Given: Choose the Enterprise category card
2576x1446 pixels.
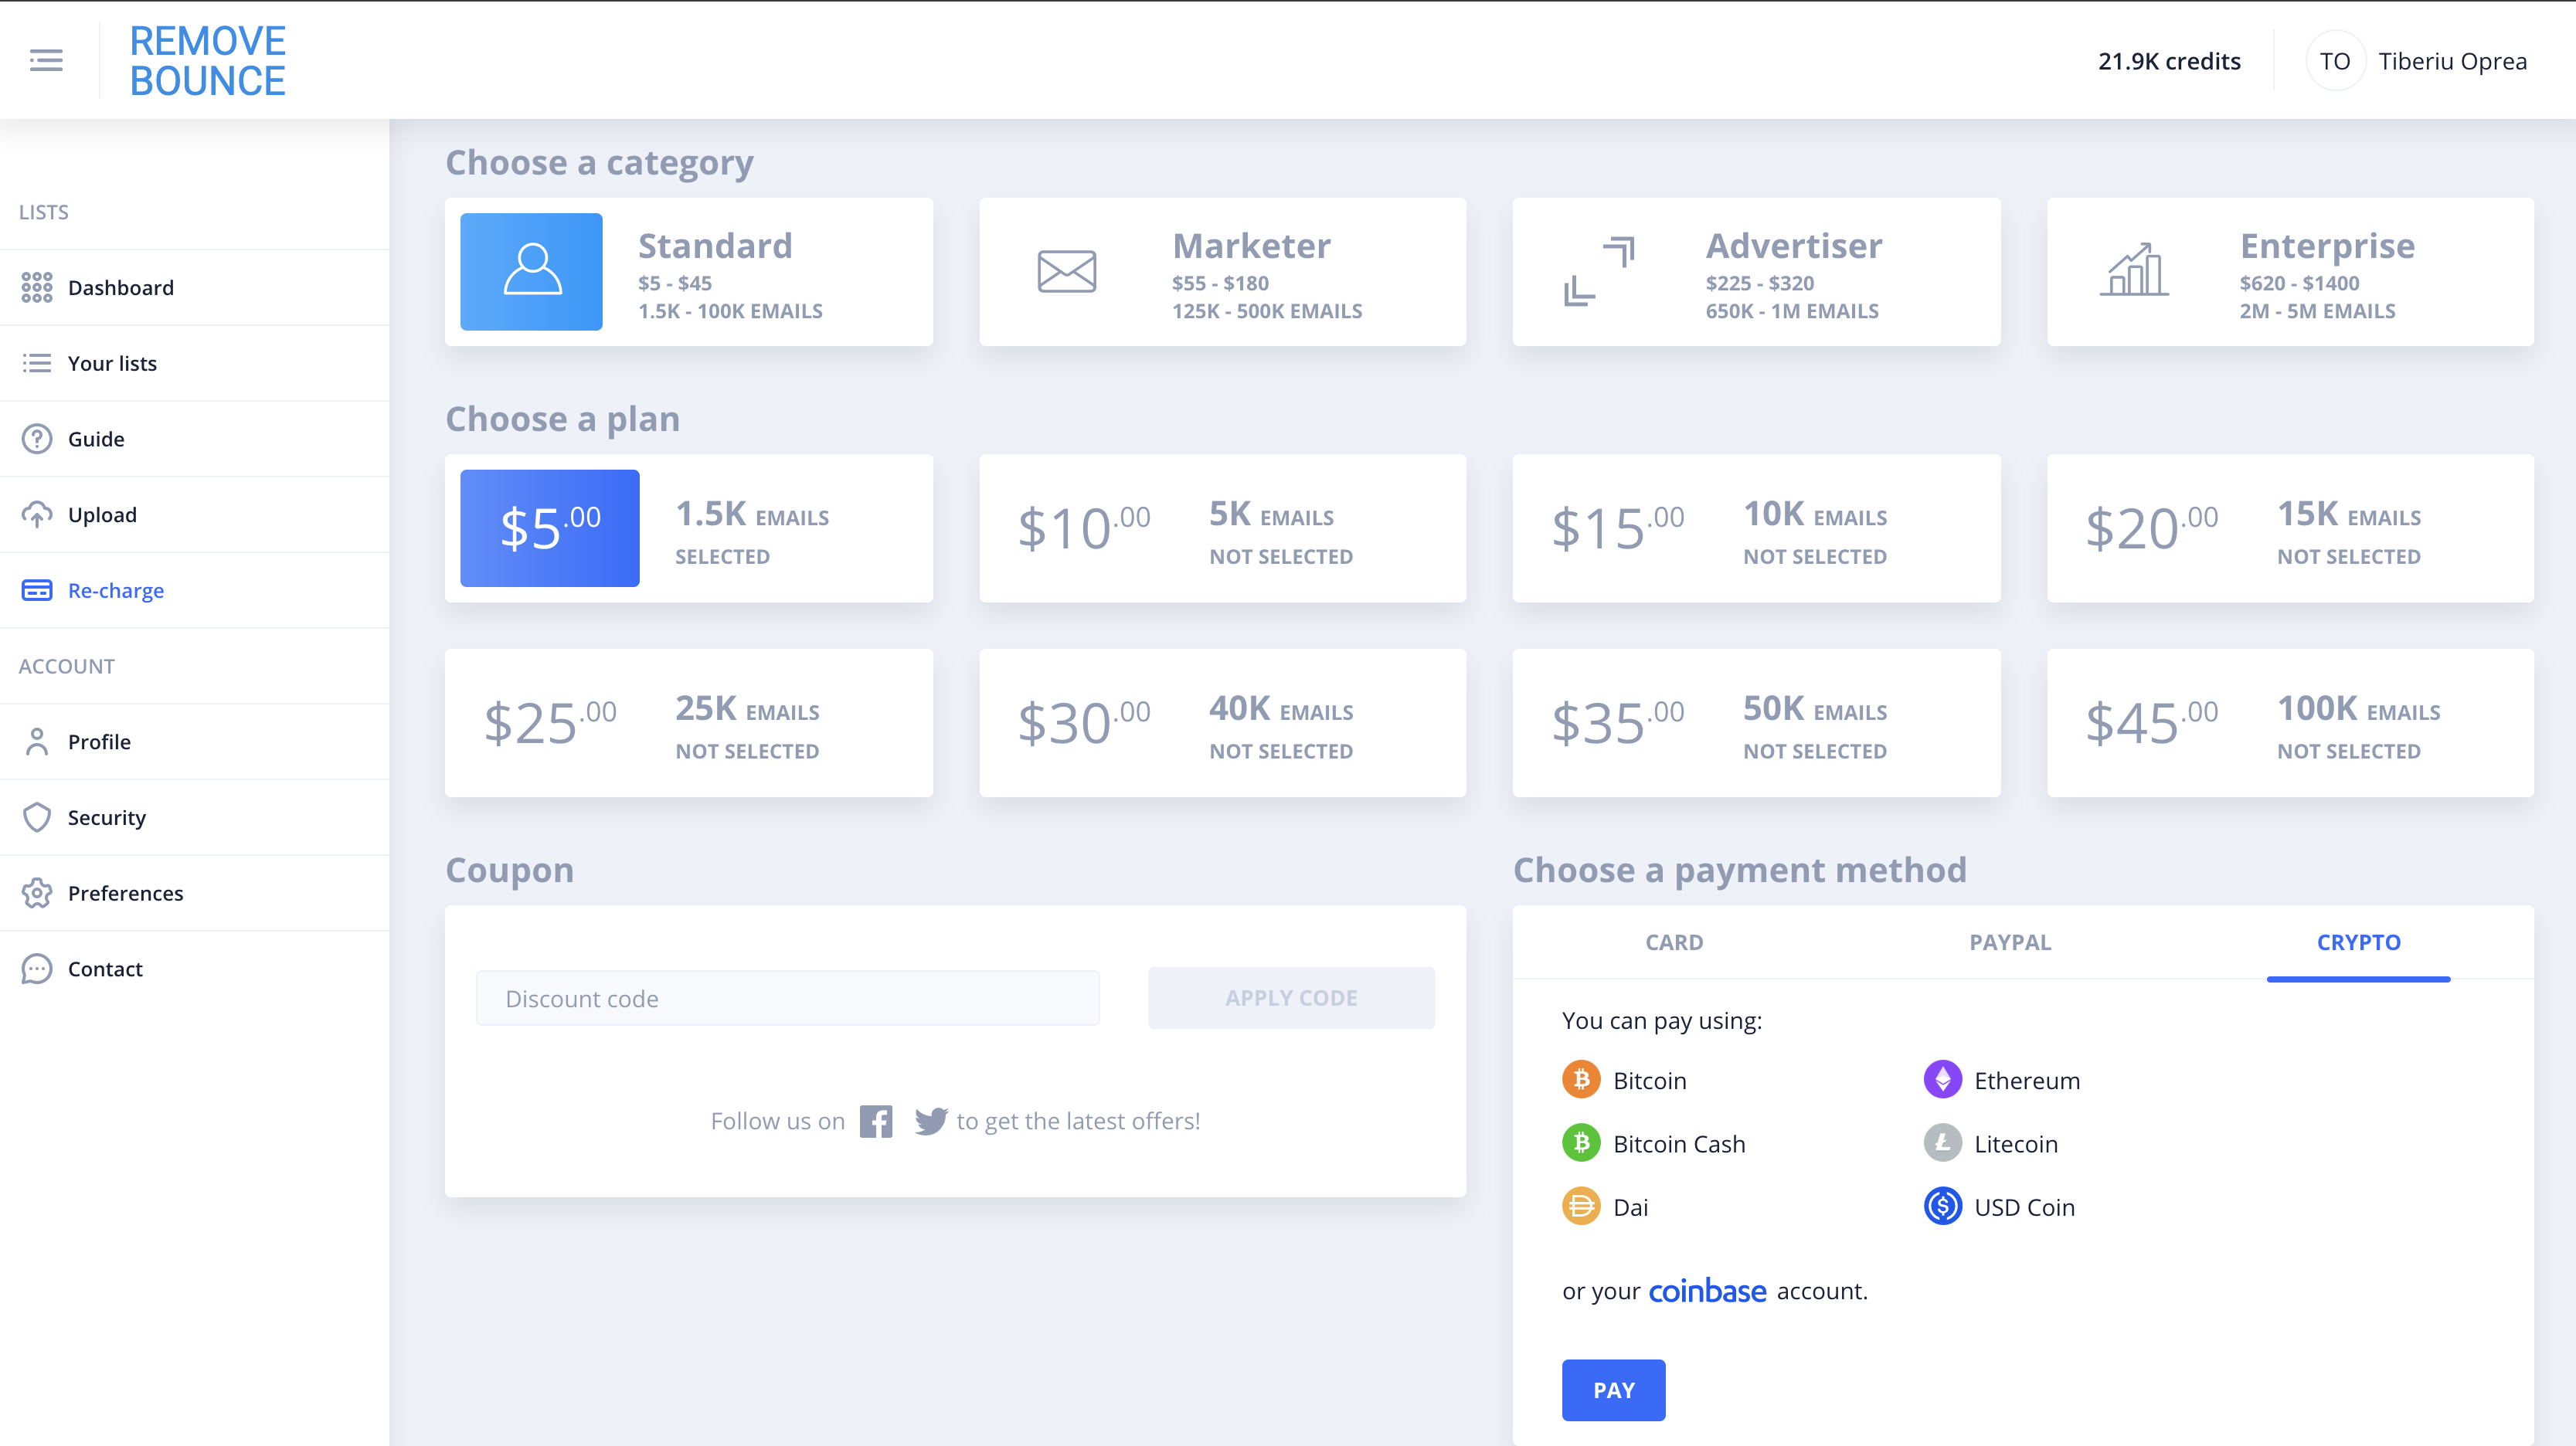Looking at the screenshot, I should tap(2290, 272).
